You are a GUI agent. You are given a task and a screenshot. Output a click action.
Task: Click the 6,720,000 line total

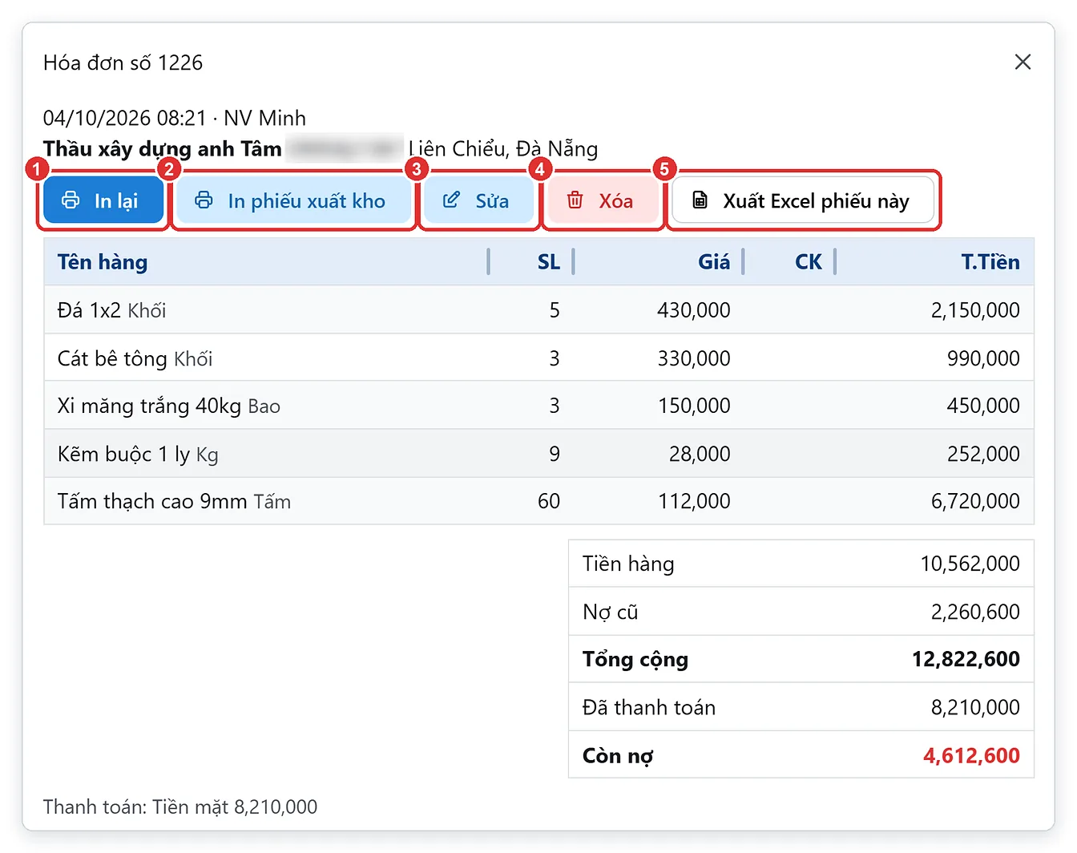click(x=975, y=501)
